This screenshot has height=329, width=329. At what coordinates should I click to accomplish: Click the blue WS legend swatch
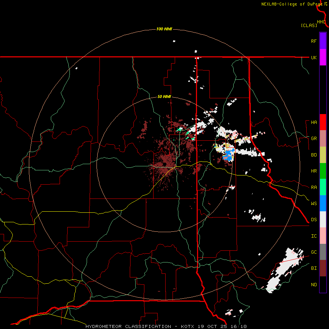323,203
